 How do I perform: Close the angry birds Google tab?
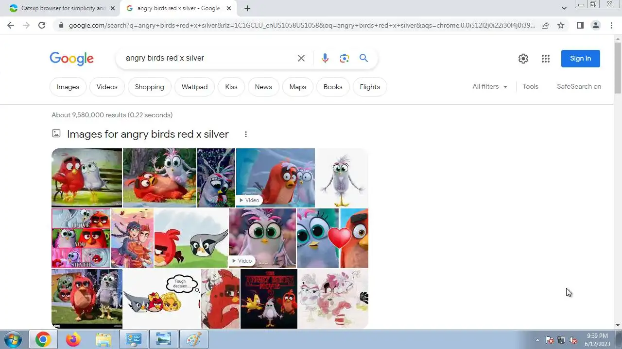click(230, 8)
